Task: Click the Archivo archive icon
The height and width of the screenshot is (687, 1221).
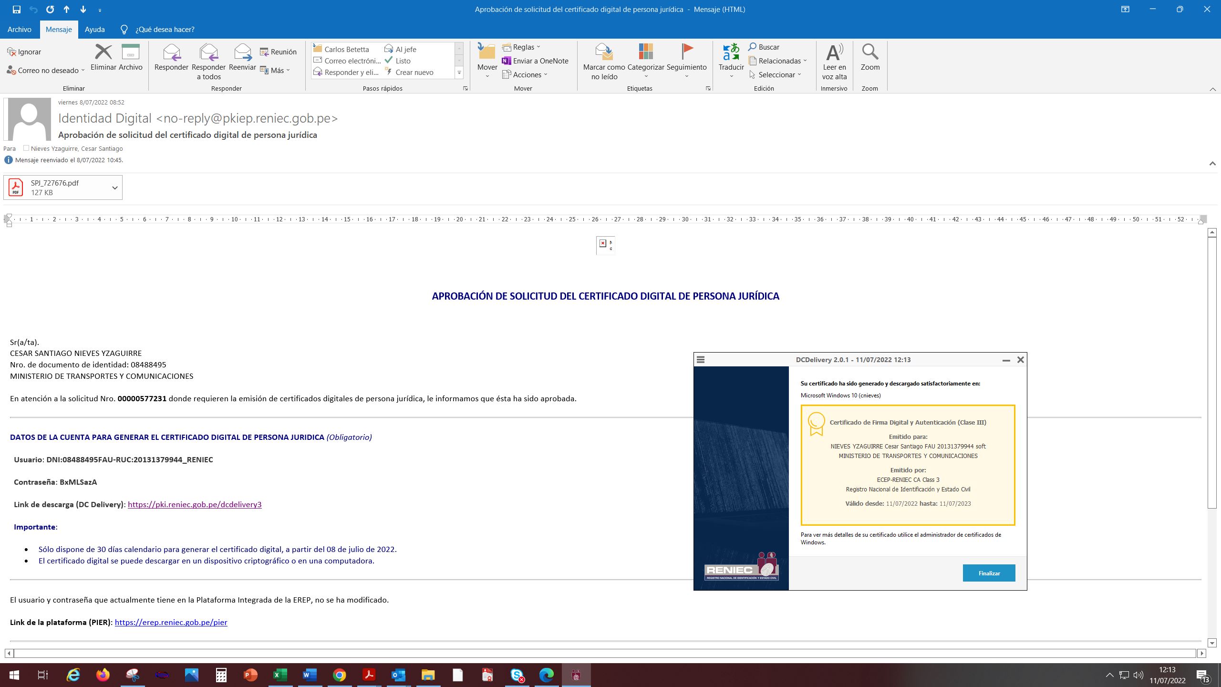Action: click(x=131, y=52)
